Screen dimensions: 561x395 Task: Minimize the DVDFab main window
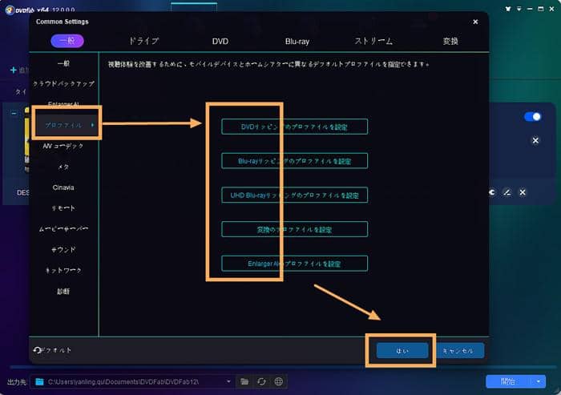click(530, 9)
